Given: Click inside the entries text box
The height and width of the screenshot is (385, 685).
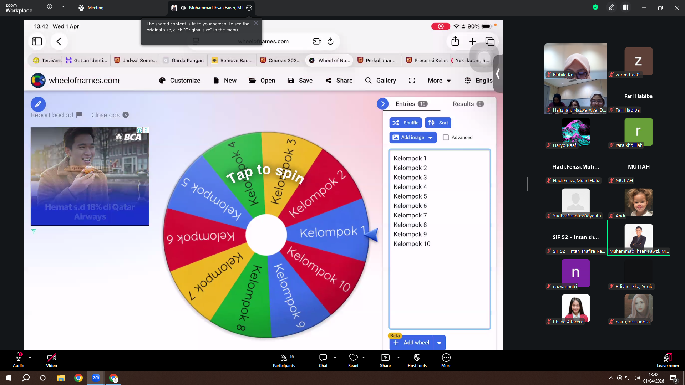Looking at the screenshot, I should [440, 239].
